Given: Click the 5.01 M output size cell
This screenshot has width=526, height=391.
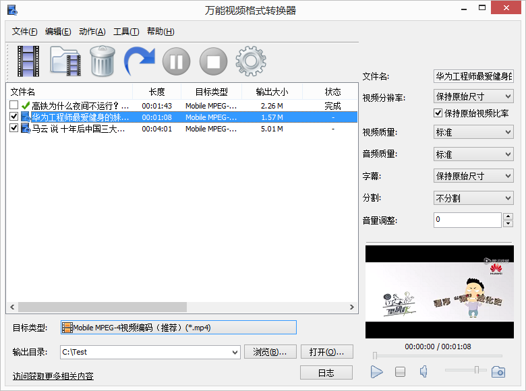Looking at the screenshot, I should tap(272, 129).
